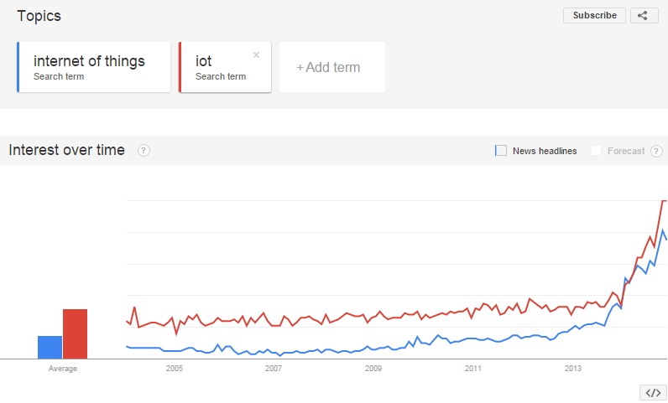The width and height of the screenshot is (668, 403).
Task: Open the embed code icon at bottom right
Action: coord(653,393)
